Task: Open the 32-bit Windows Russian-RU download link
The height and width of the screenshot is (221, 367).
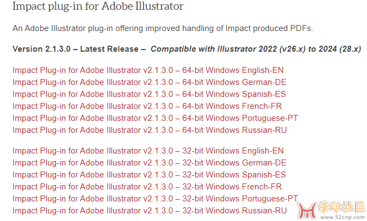Action: tap(150, 211)
